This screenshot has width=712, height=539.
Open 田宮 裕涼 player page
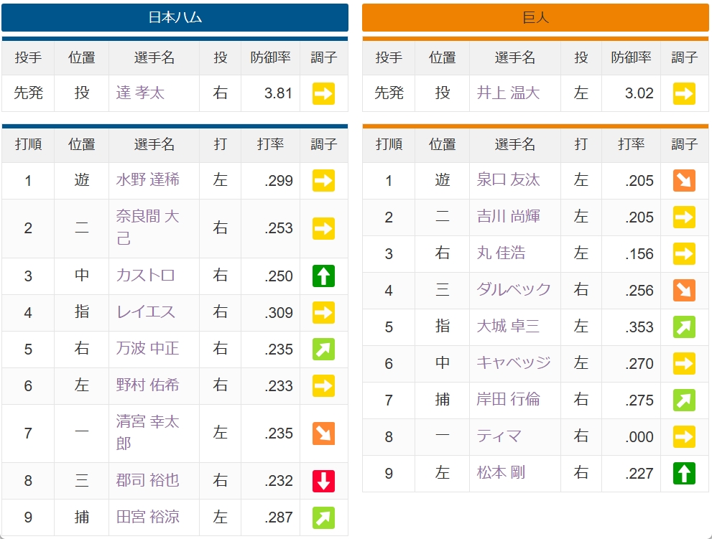(147, 517)
